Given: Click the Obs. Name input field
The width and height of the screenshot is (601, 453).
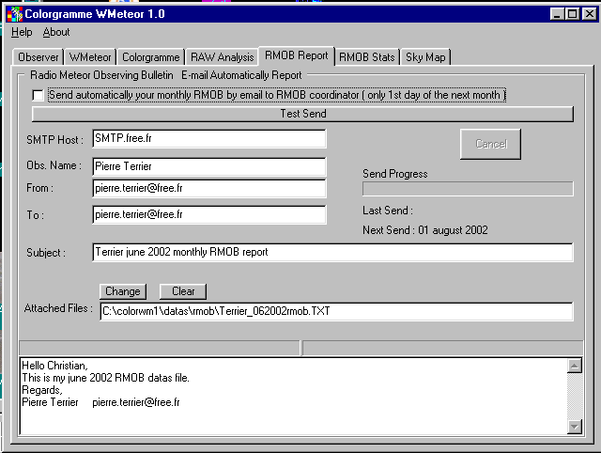Looking at the screenshot, I should (x=209, y=166).
